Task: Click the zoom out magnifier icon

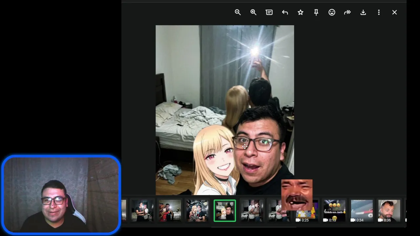Action: (238, 12)
